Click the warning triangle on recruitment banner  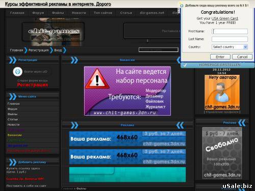97,79
